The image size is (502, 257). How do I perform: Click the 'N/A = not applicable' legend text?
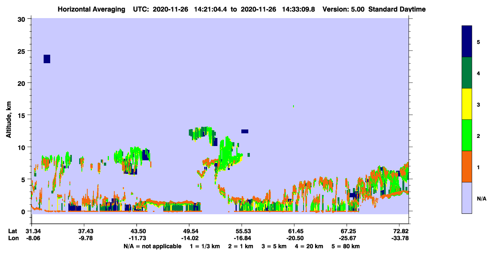point(152,246)
